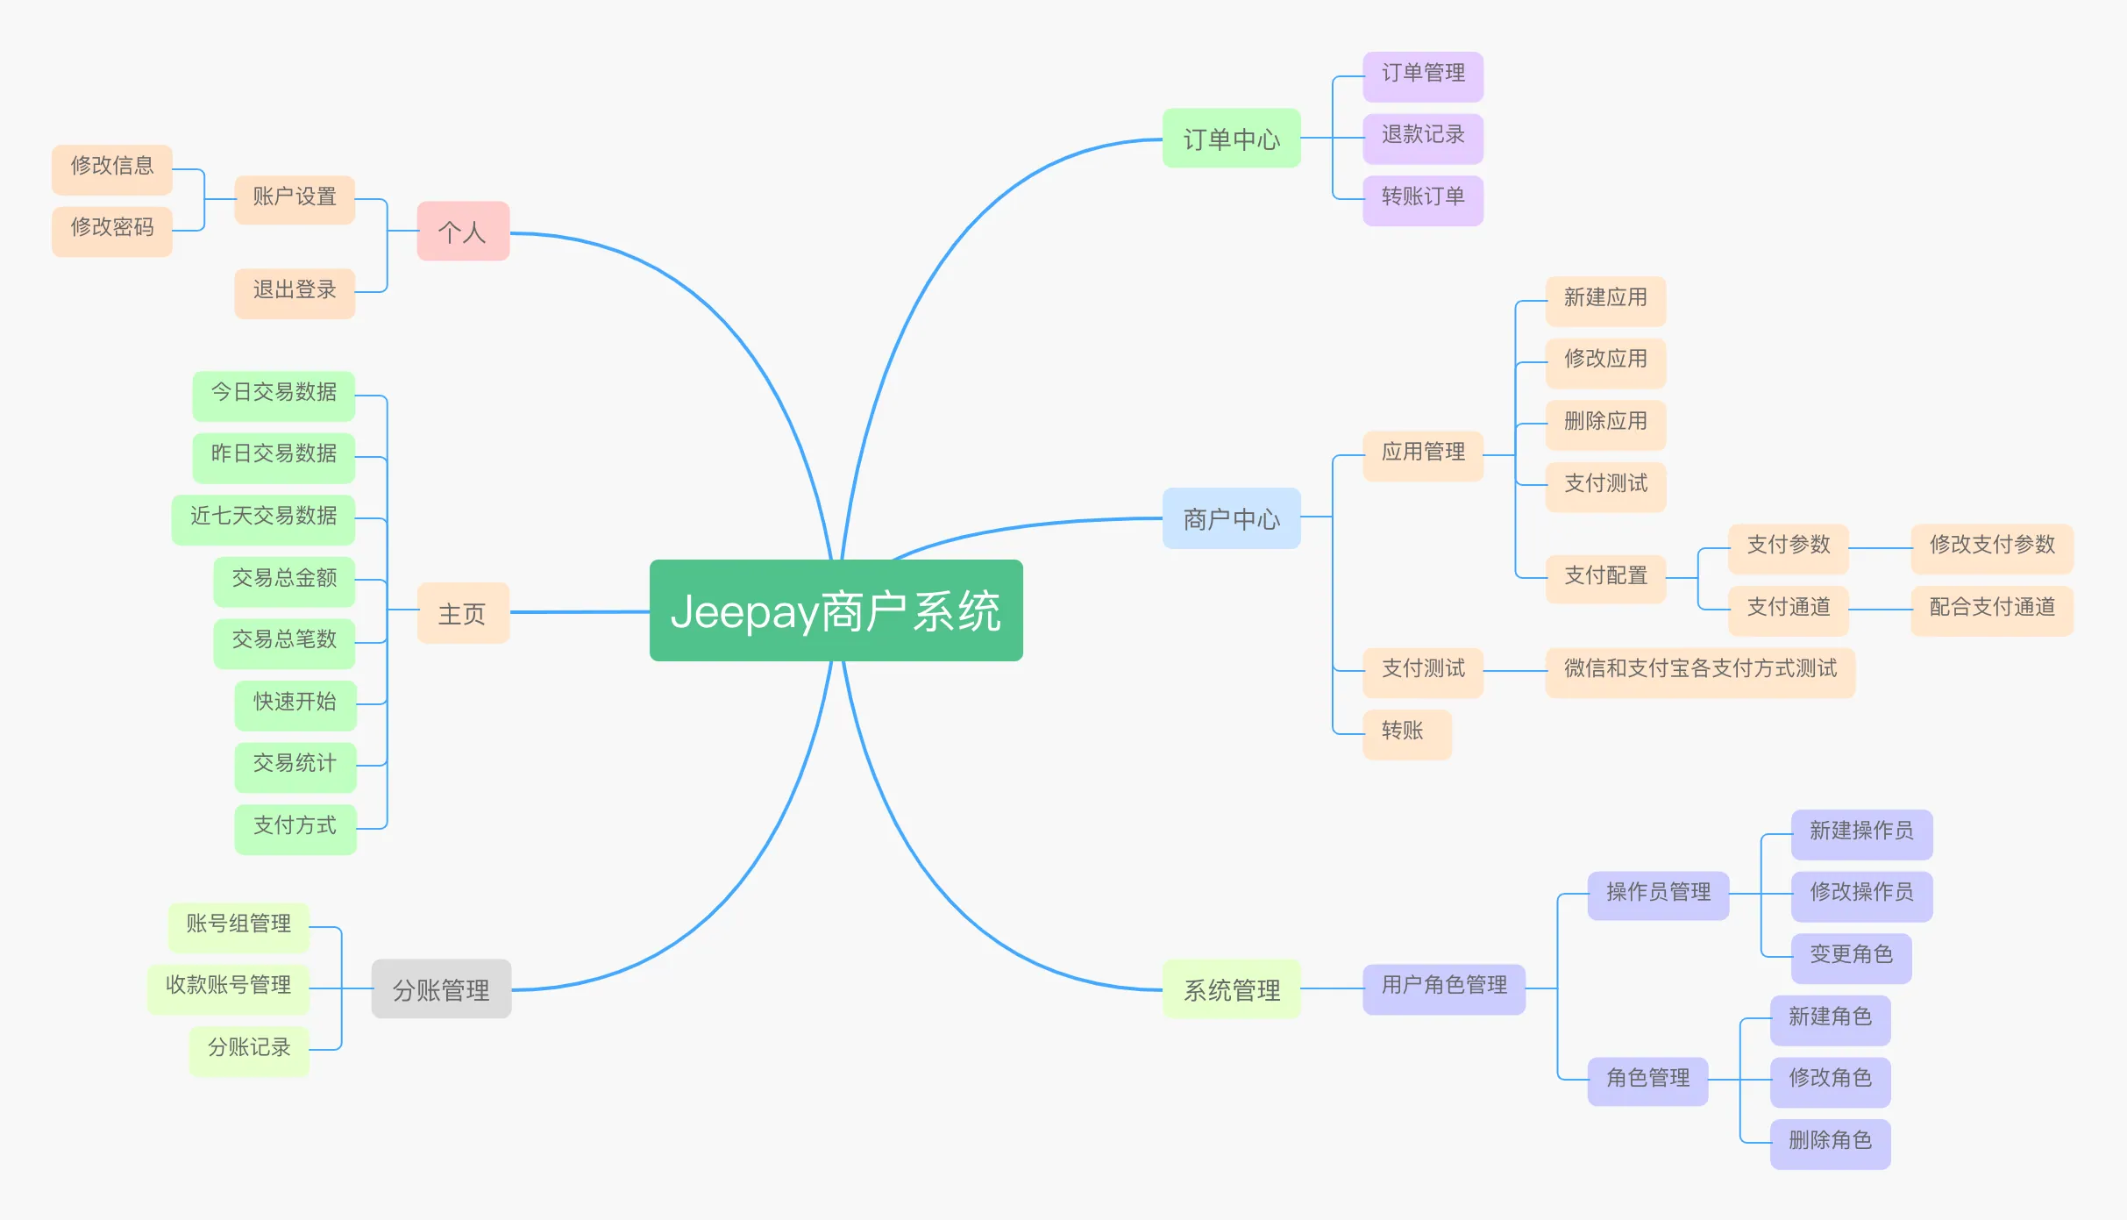Click the 交易统计 node
The width and height of the screenshot is (2127, 1220).
coord(295,767)
